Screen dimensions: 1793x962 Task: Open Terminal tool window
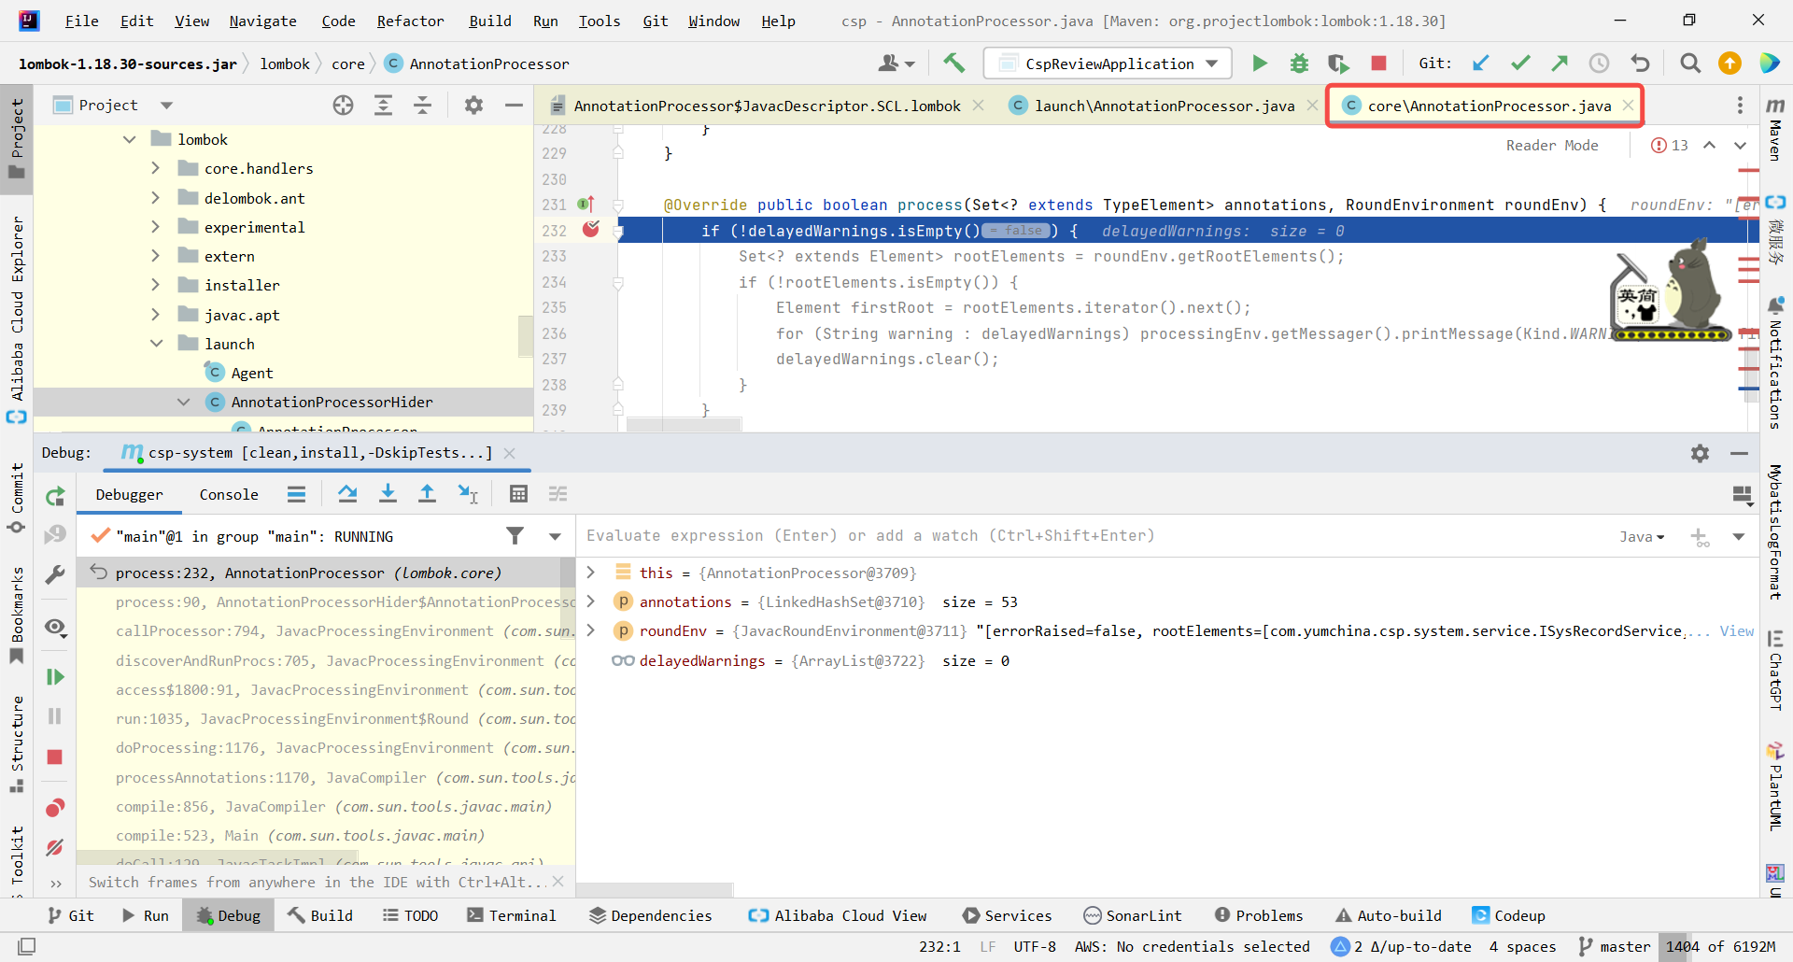(x=511, y=915)
